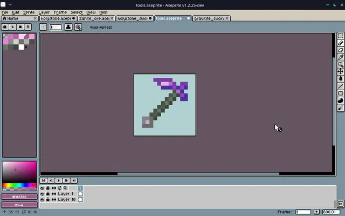Screen dimensions: 345x216
Task: Open the File menu
Action: click(x=5, y=12)
